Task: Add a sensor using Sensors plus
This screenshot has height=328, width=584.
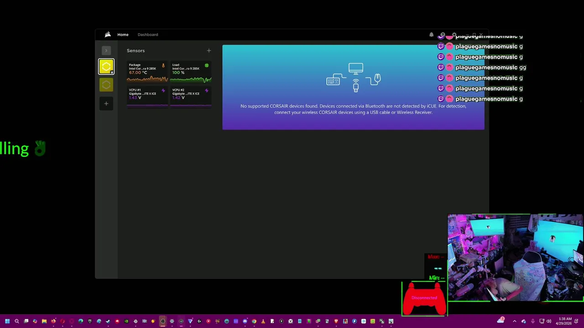Action: 209,51
